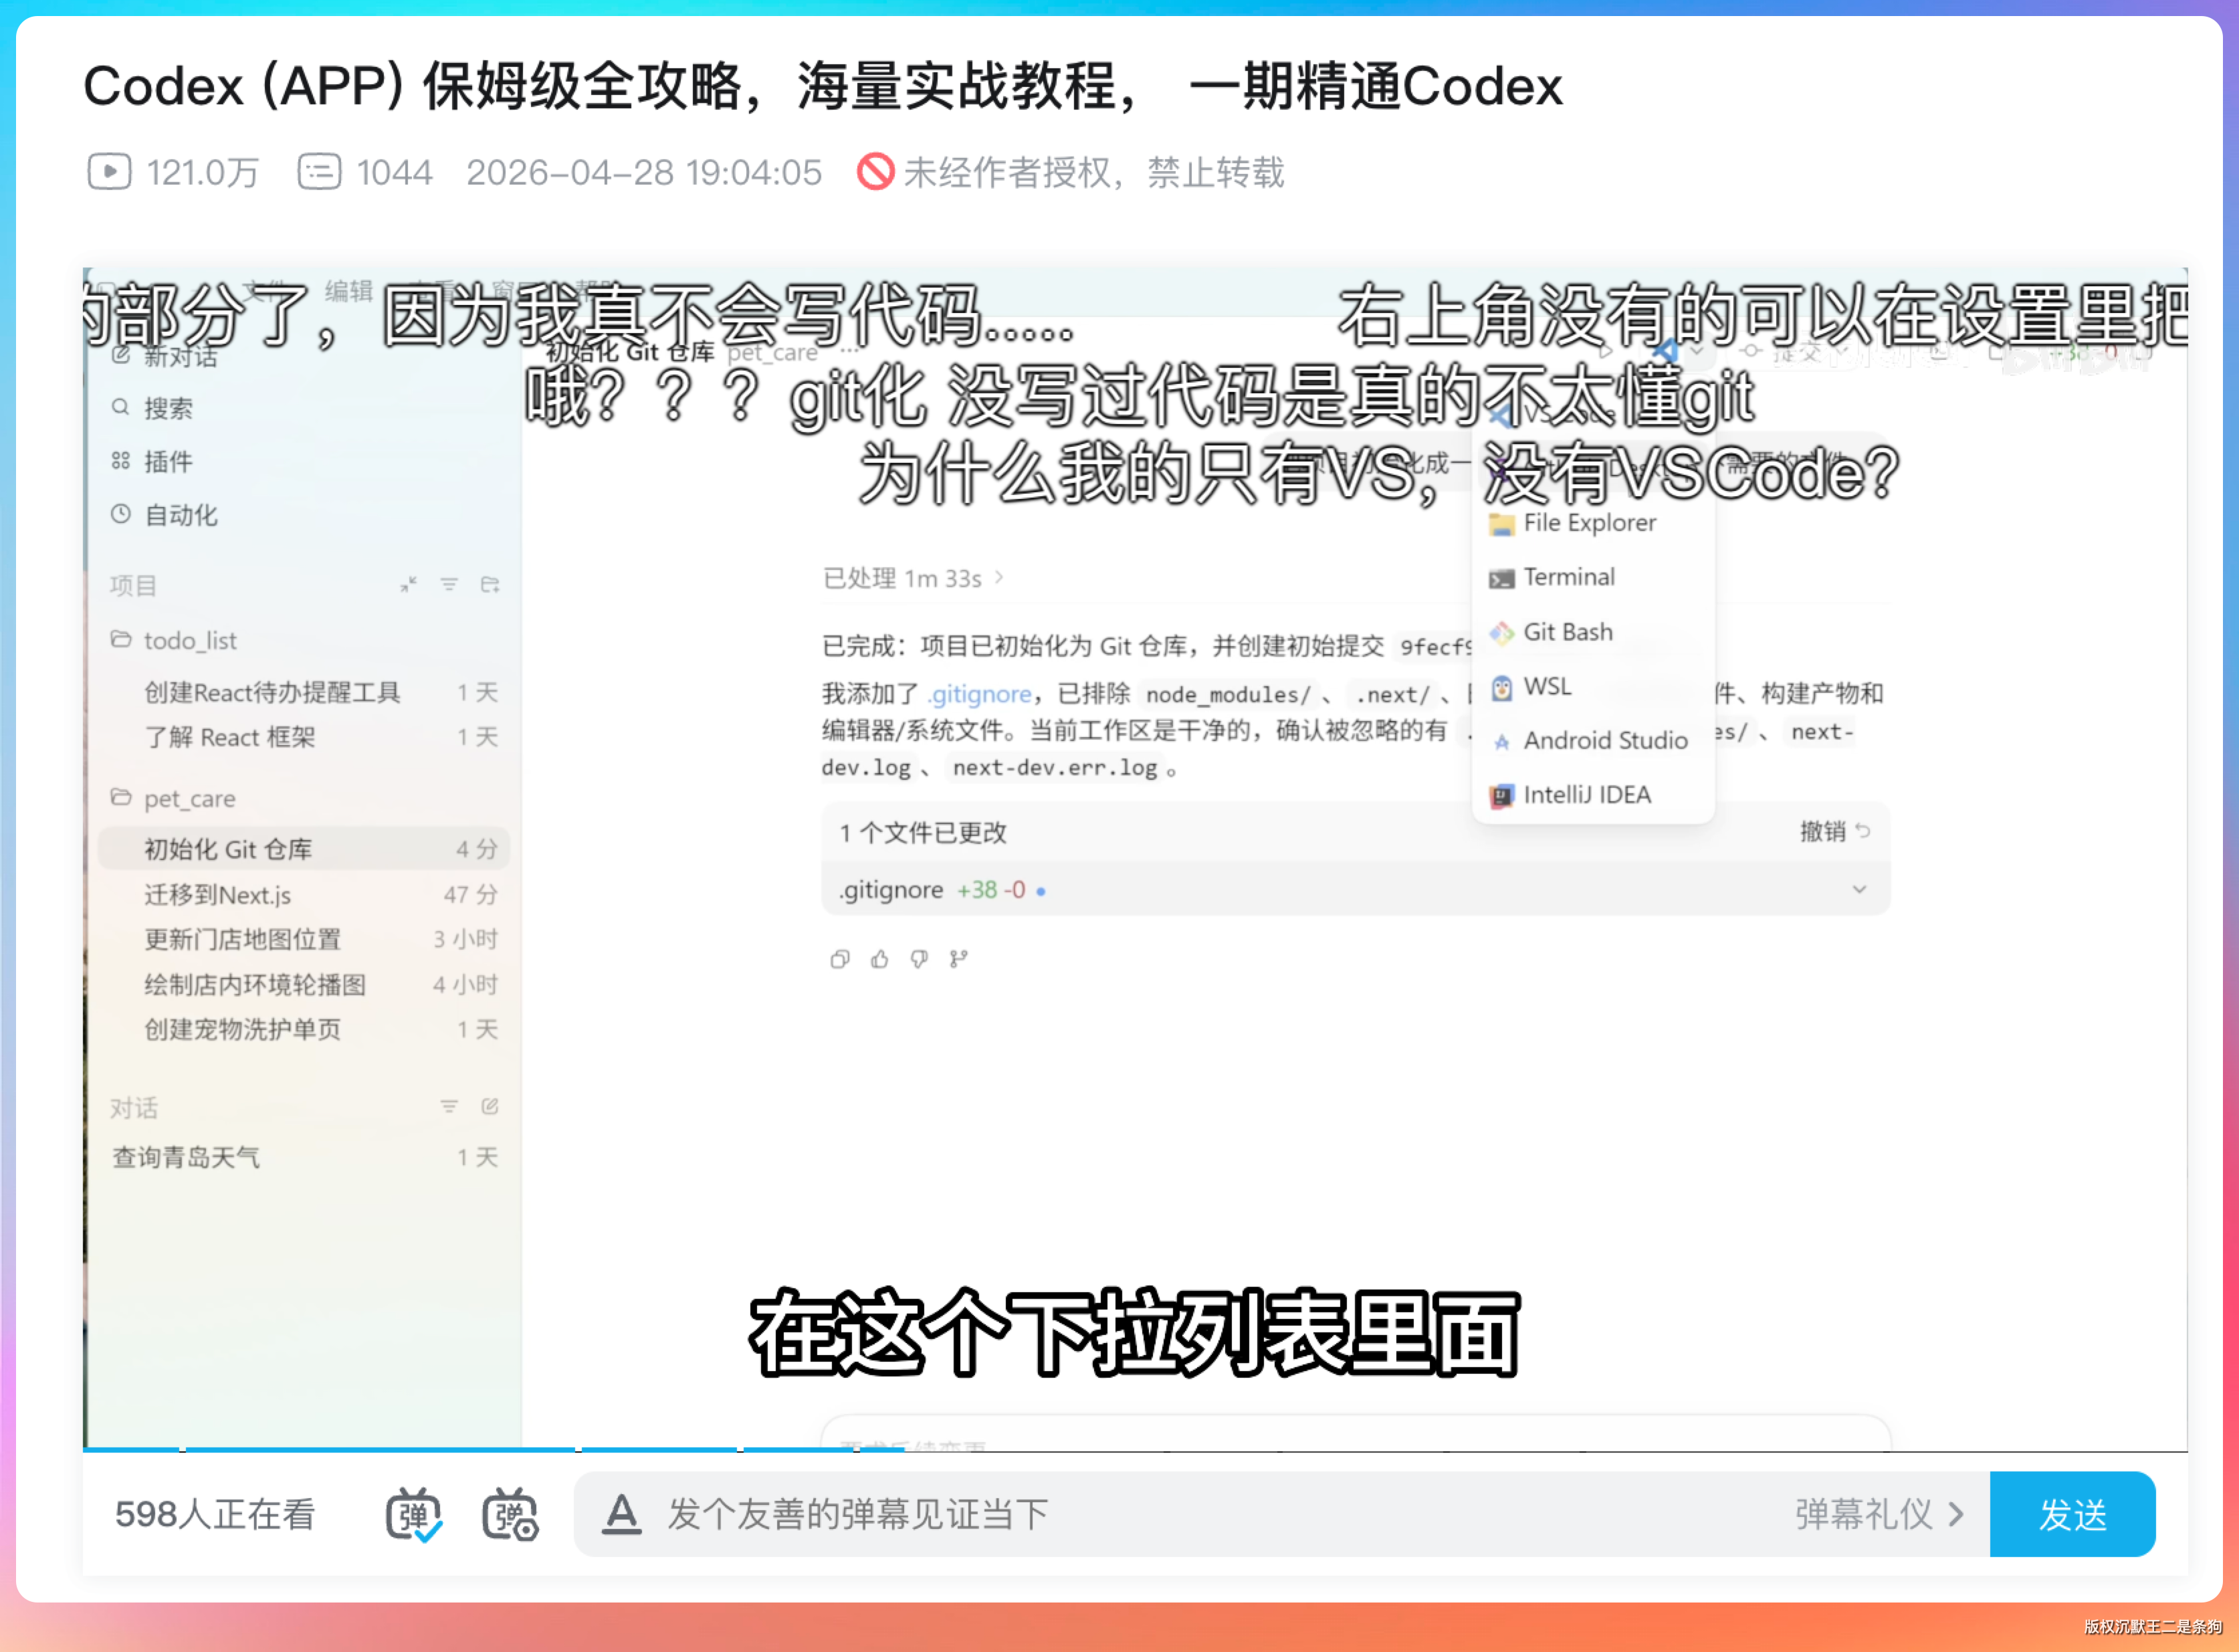Open danmaku font style options
2239x1652 pixels.
[621, 1515]
